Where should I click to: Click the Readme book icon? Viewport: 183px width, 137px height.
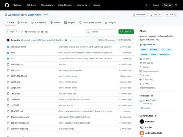141,59
